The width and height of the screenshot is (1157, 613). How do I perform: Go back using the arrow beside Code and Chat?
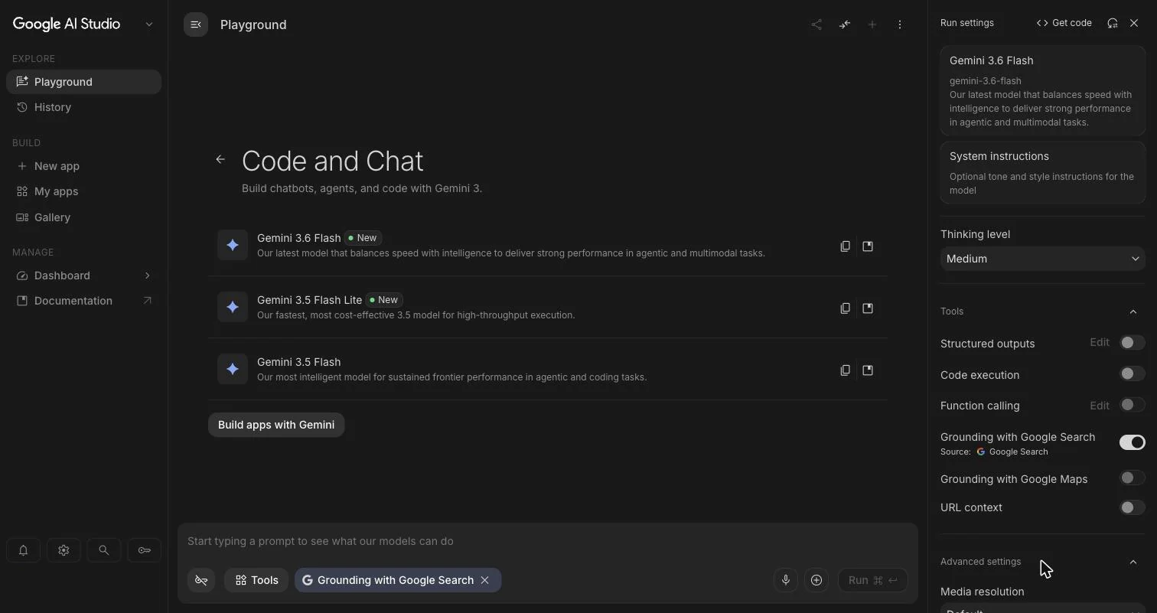click(x=220, y=159)
